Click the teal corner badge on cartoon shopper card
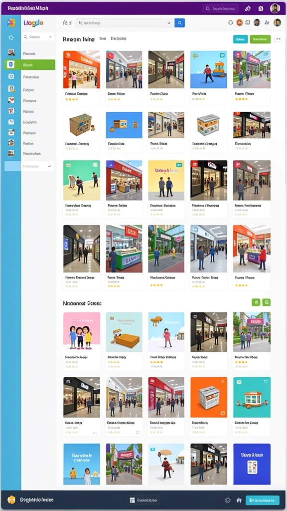The image size is (287, 511). [x=222, y=55]
